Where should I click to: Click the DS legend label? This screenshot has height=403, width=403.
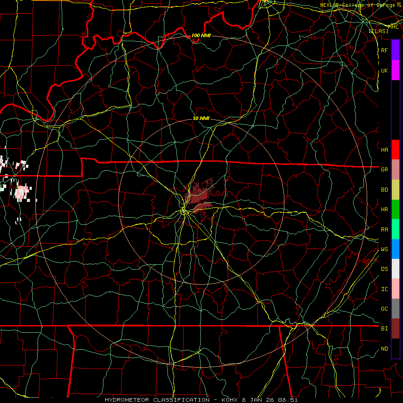[x=385, y=269]
